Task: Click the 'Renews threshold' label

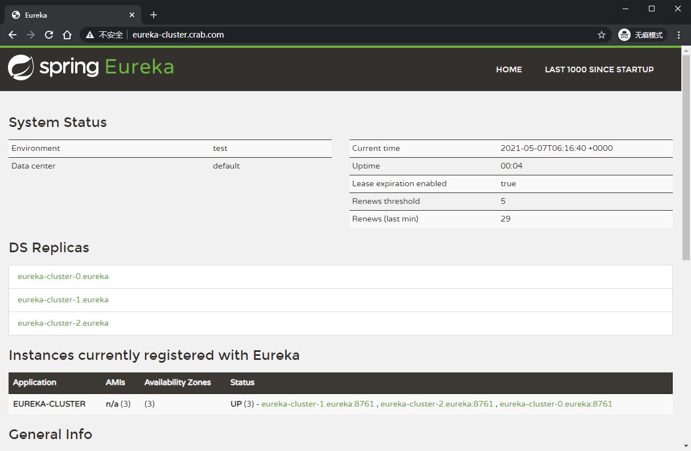Action: pyautogui.click(x=386, y=201)
